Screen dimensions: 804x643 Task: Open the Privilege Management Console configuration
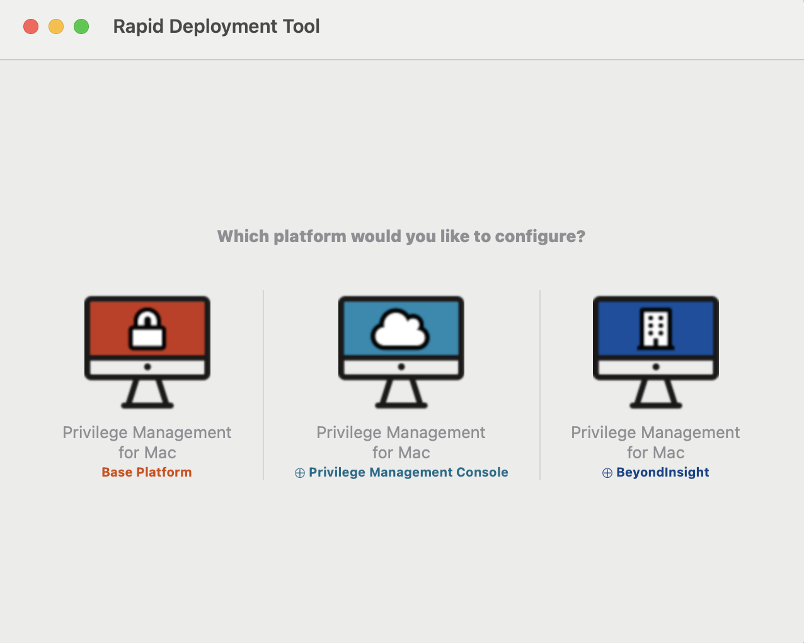(408, 472)
